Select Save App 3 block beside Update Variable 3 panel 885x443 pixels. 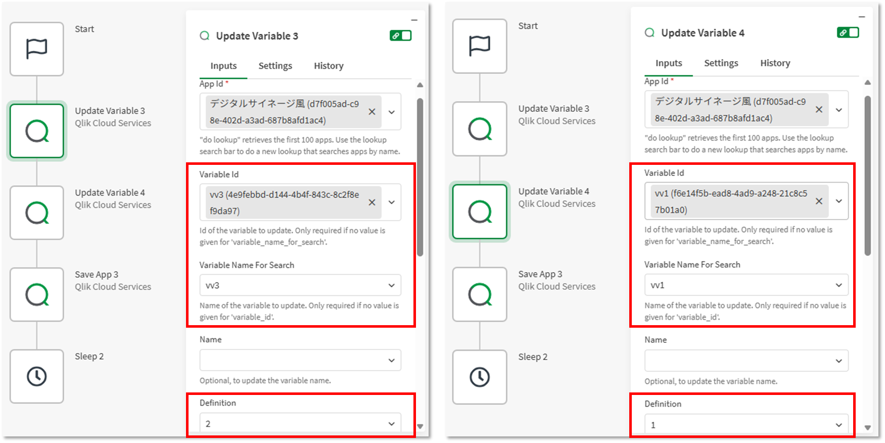click(37, 295)
